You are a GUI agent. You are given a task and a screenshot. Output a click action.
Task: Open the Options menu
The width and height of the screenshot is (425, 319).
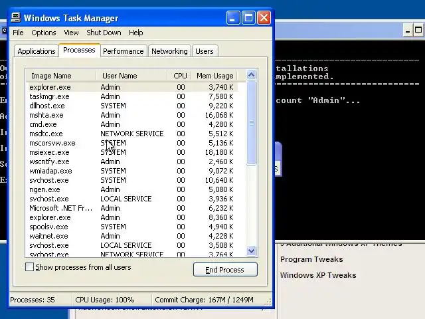(44, 33)
